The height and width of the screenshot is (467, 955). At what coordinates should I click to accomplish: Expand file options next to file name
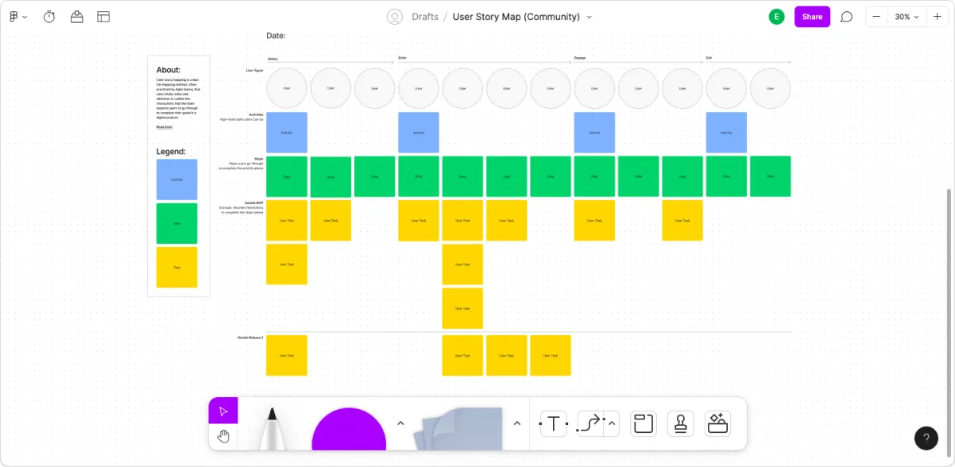click(x=590, y=17)
